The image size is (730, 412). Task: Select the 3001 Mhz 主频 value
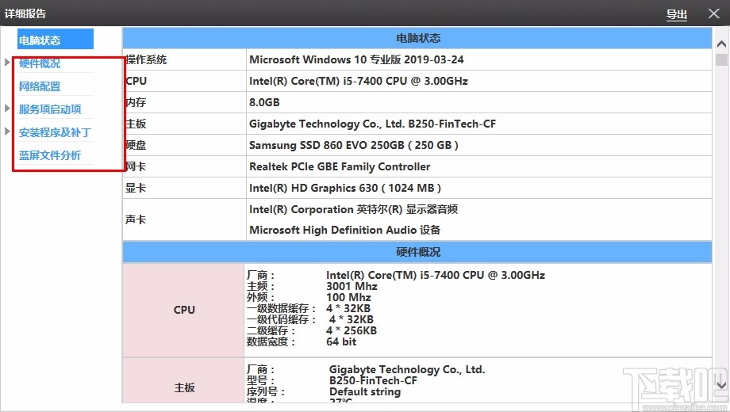point(352,287)
